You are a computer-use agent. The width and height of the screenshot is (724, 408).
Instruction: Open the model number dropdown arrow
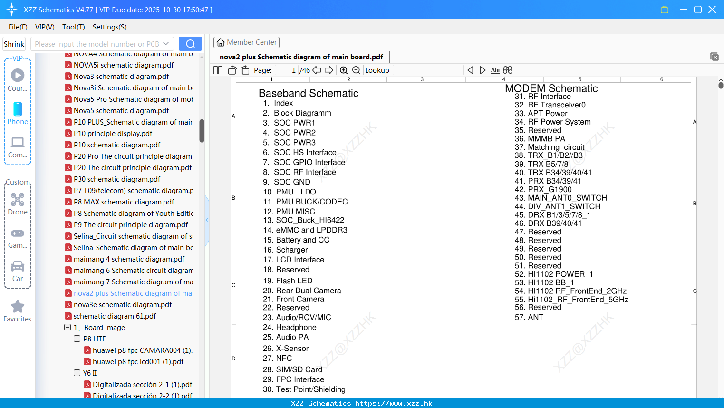coord(166,44)
